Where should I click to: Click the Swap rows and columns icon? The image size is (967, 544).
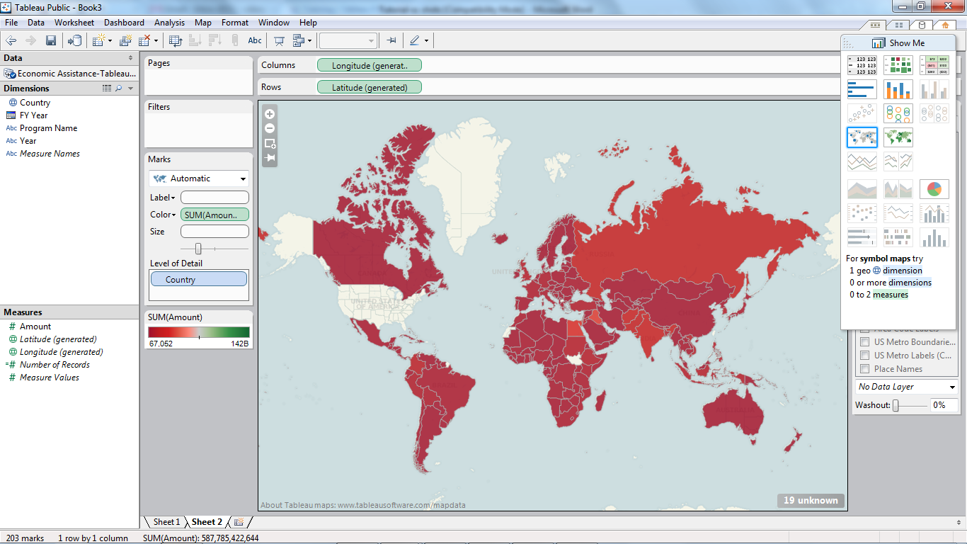(x=176, y=40)
